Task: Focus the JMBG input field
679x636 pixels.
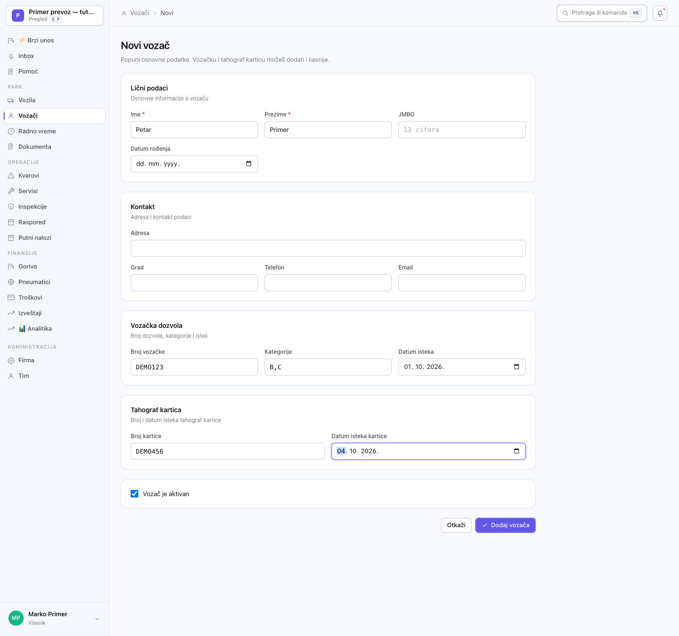Action: pyautogui.click(x=462, y=130)
